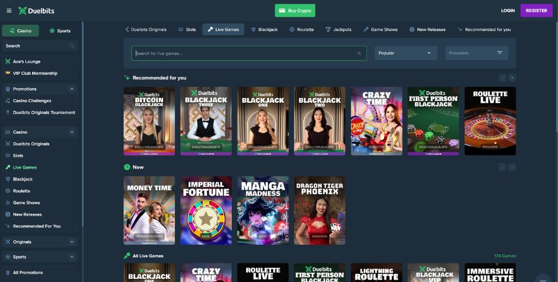Click the Duelbits logo
The image size is (558, 282).
(x=35, y=11)
